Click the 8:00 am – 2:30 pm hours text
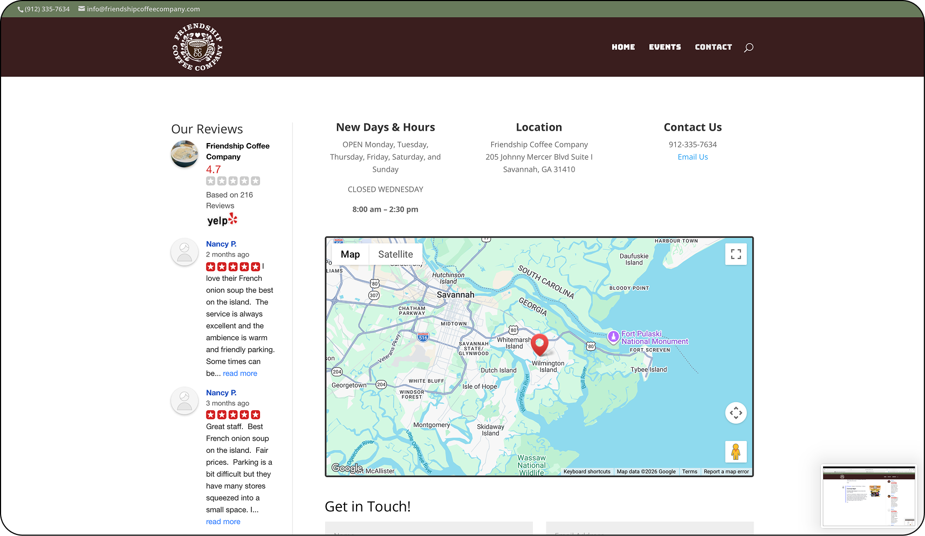This screenshot has height=536, width=925. coord(385,209)
